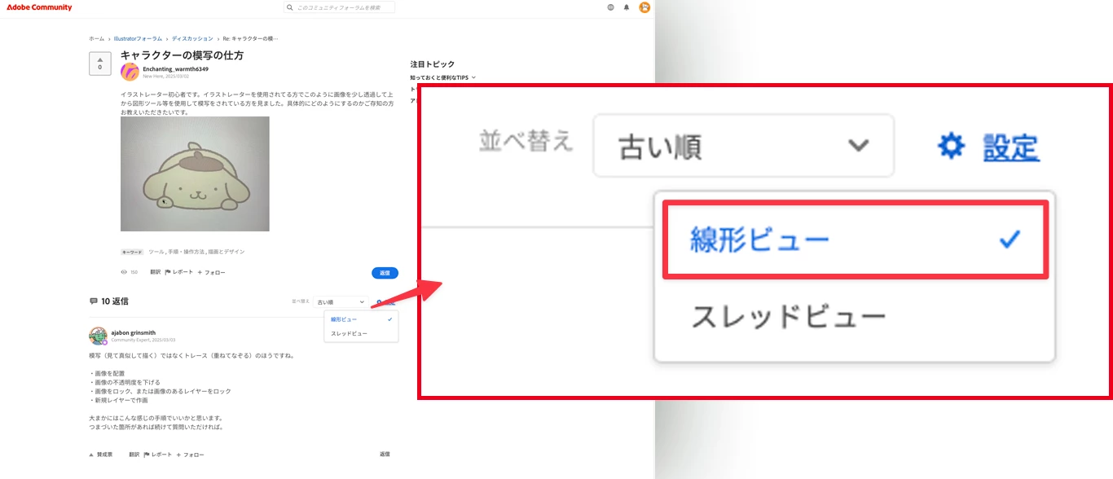Open the Illustratorフォーラム breadcrumb link
The width and height of the screenshot is (1113, 479).
[138, 38]
